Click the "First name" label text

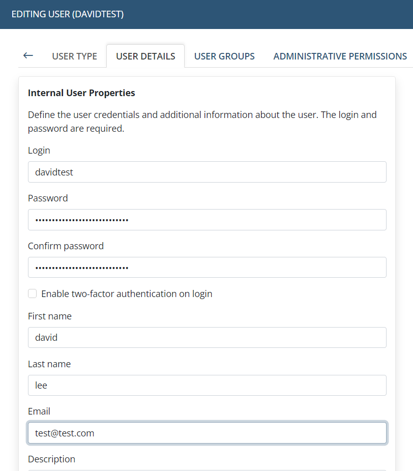[50, 316]
